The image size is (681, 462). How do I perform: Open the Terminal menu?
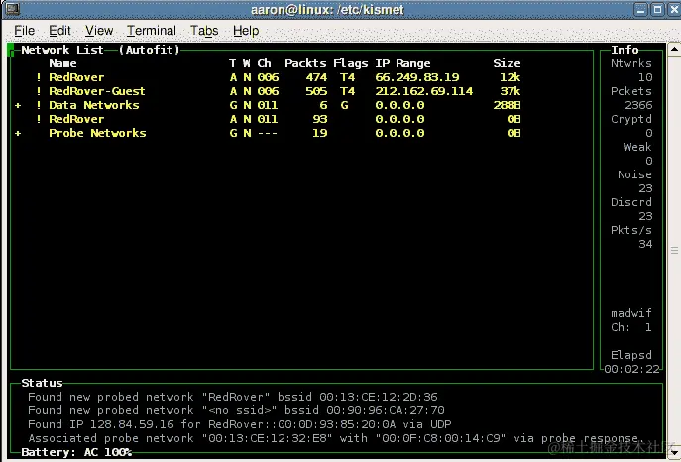(x=152, y=31)
